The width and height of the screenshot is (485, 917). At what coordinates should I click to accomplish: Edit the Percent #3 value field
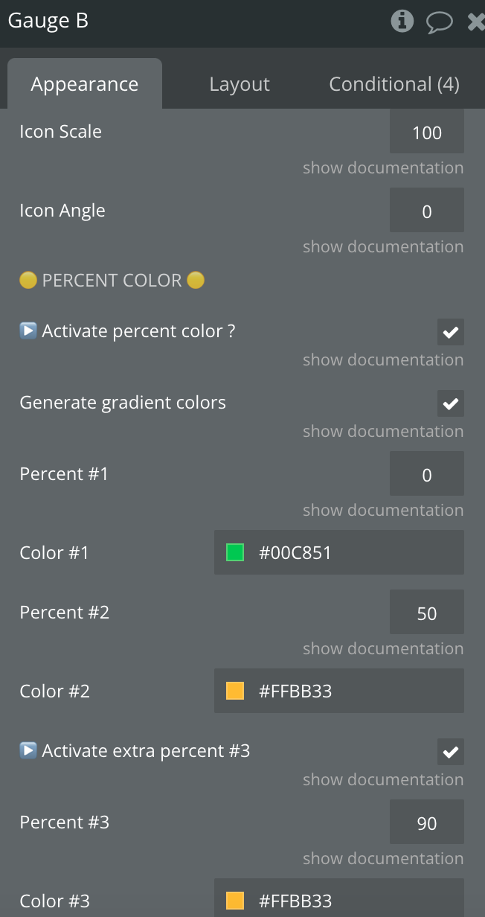pos(426,824)
